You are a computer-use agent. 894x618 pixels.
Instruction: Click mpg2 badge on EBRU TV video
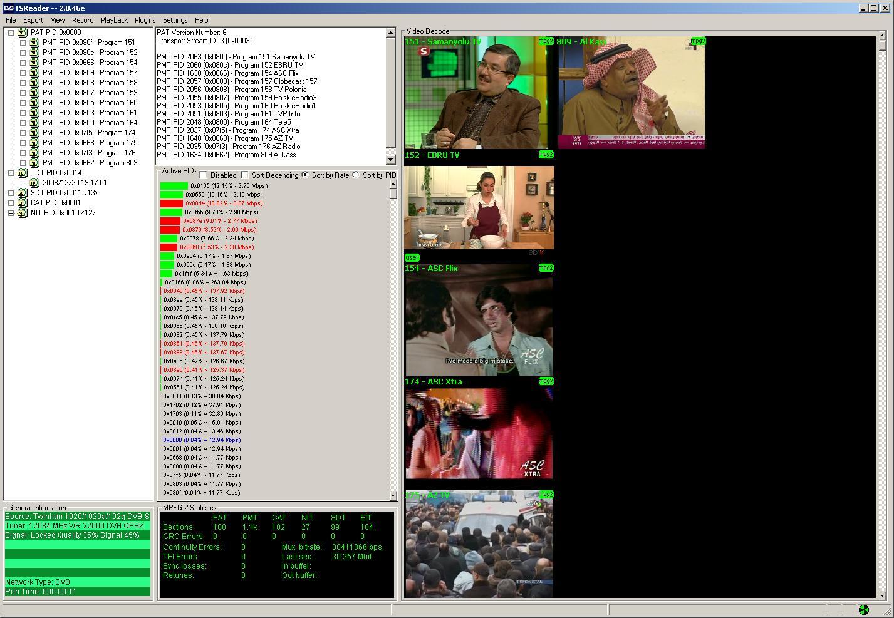pos(546,155)
